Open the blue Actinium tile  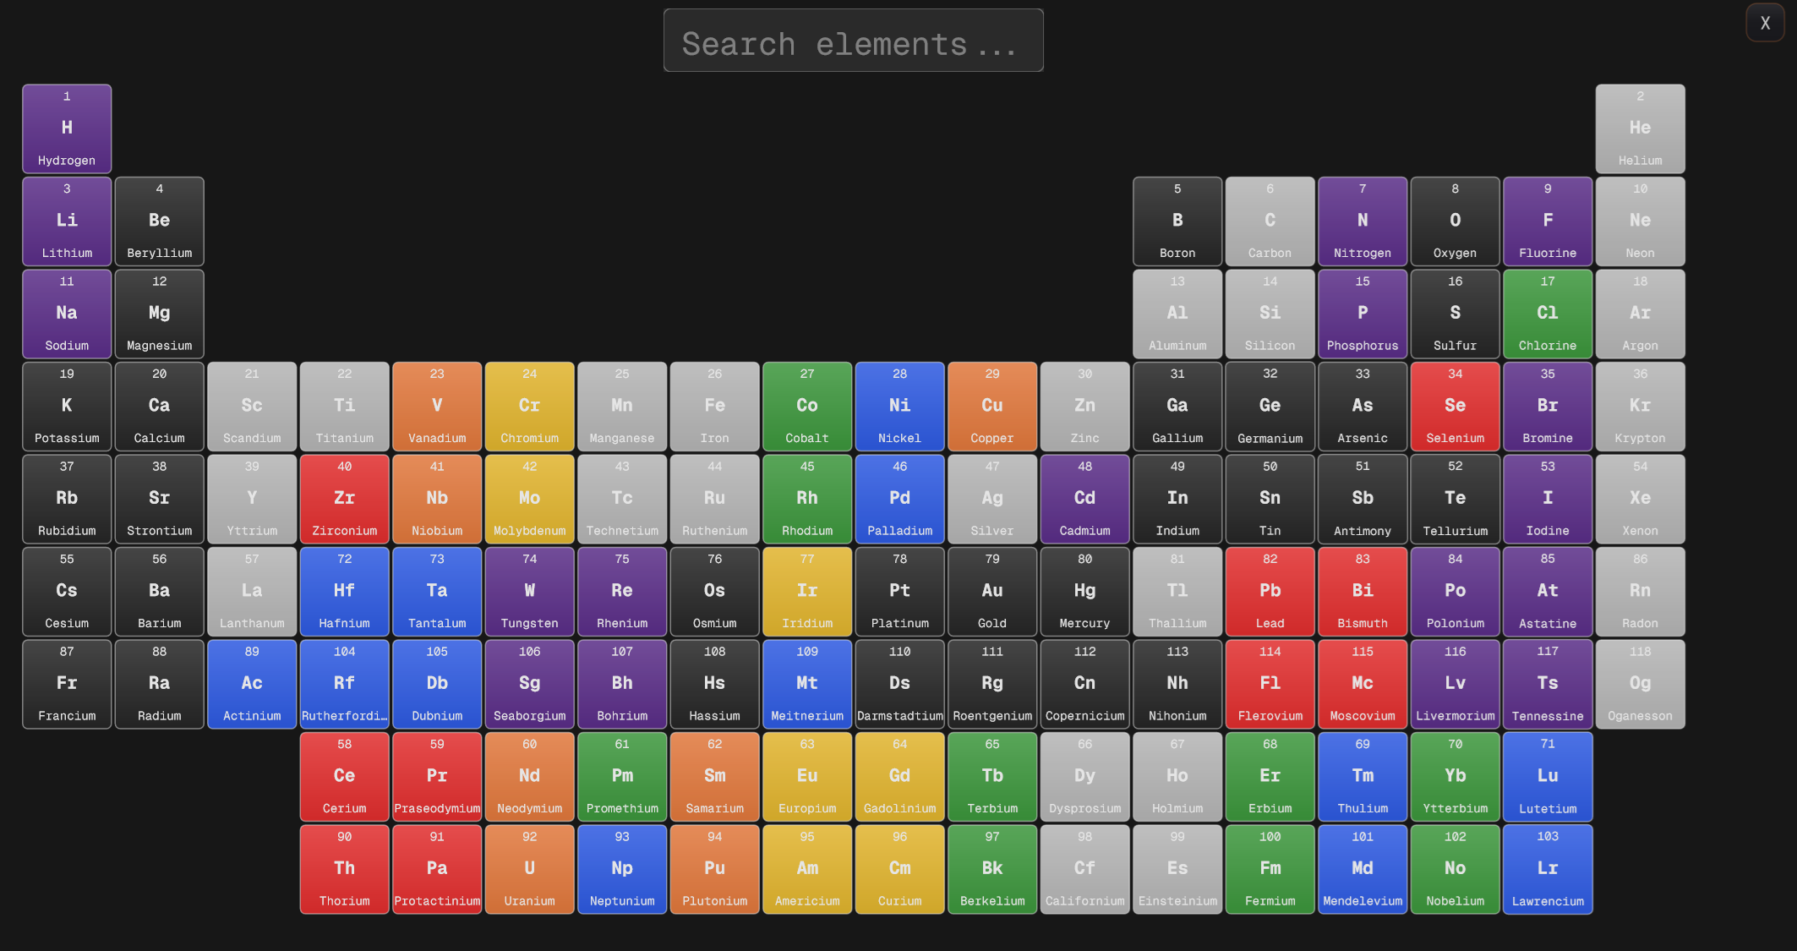pos(252,684)
